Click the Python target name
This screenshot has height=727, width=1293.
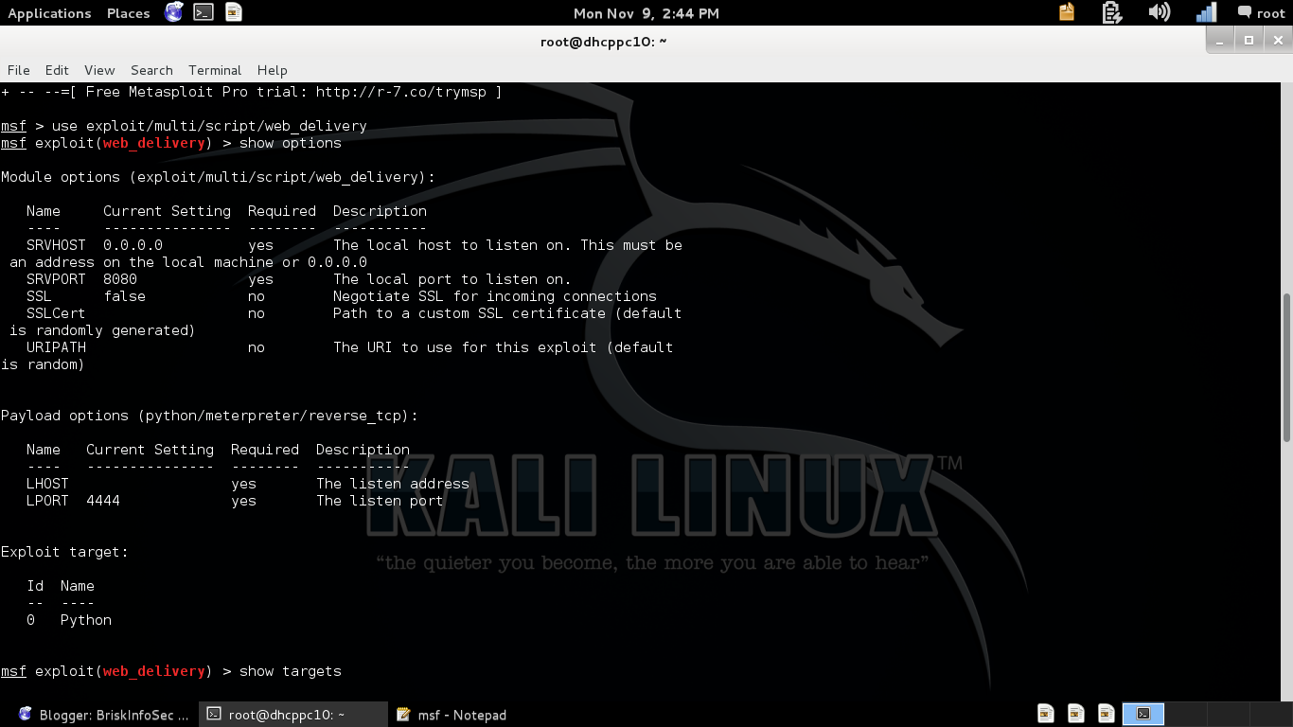point(86,620)
